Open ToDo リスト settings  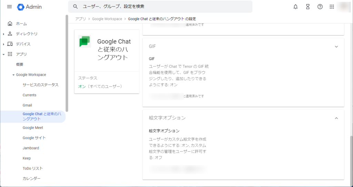tap(33, 168)
